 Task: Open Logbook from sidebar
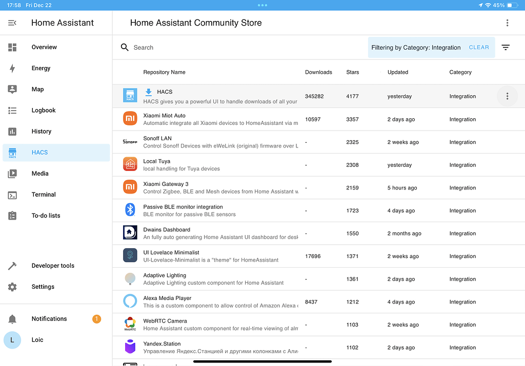coord(44,110)
